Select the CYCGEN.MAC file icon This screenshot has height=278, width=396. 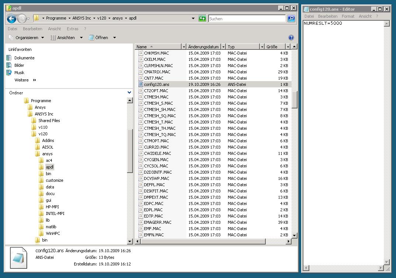141,160
